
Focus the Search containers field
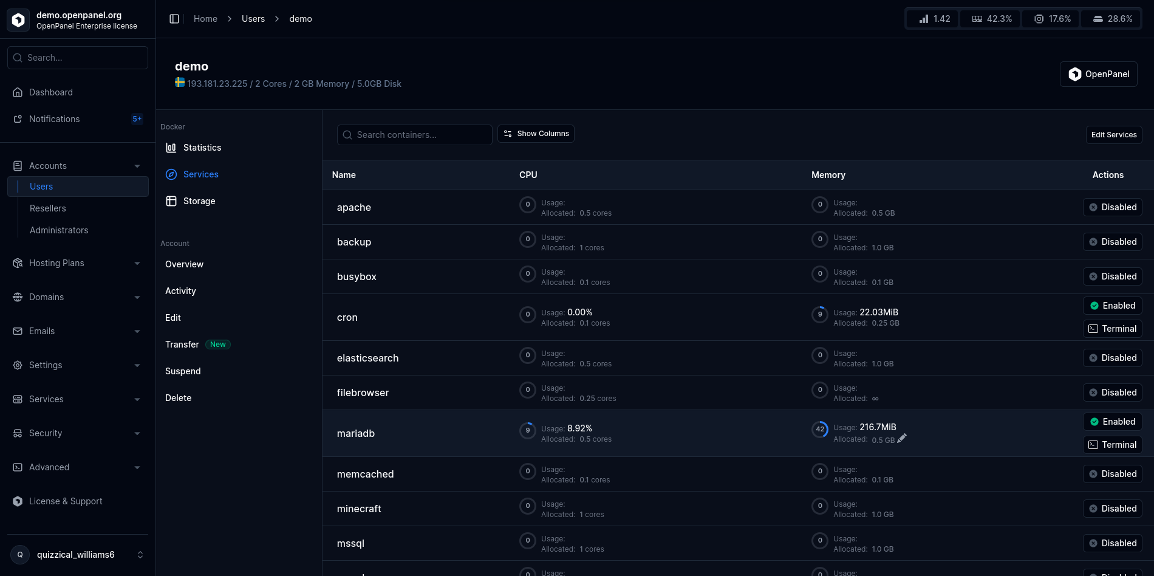click(x=414, y=135)
